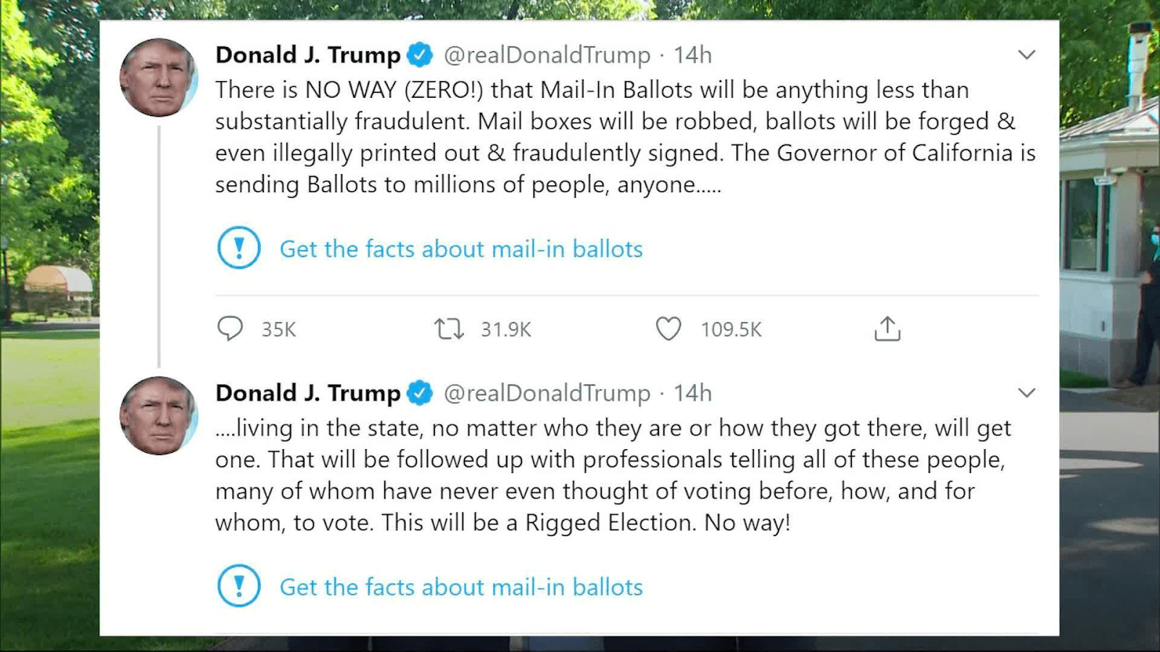The height and width of the screenshot is (652, 1160).
Task: Click the exclamation icon under the Rigged Election tweet
Action: pos(239,586)
